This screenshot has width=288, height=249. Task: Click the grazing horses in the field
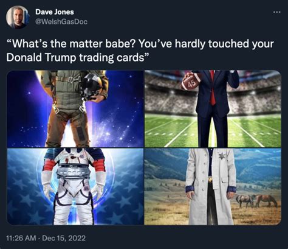point(256,201)
